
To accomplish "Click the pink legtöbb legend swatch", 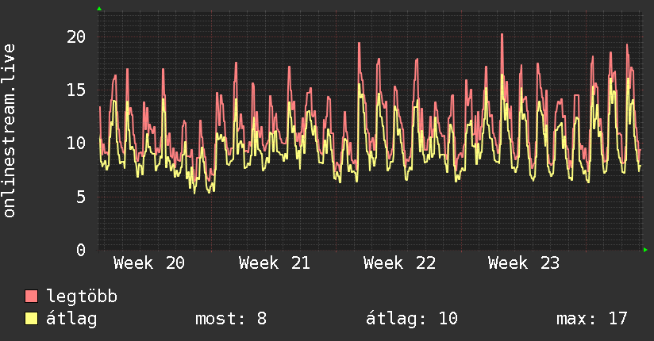I will pos(31,296).
